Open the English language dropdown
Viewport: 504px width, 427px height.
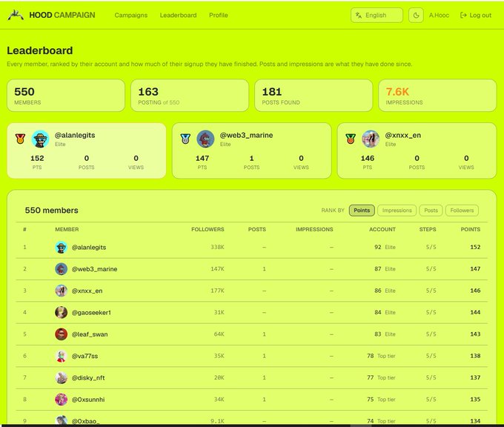[377, 15]
